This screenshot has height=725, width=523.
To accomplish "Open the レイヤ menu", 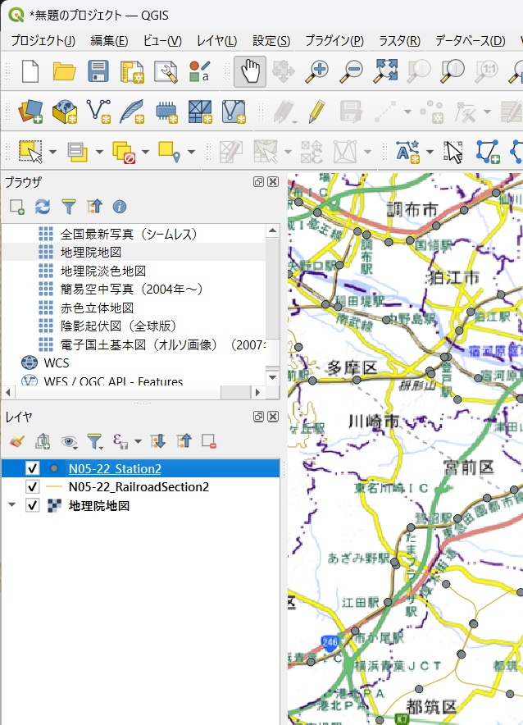I will (x=216, y=41).
